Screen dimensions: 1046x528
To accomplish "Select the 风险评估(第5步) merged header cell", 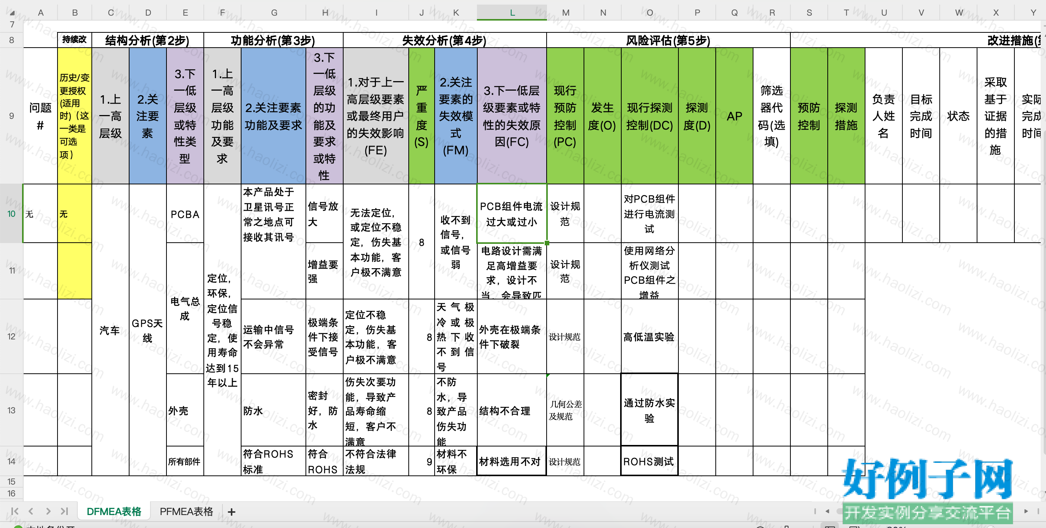I will [x=669, y=40].
